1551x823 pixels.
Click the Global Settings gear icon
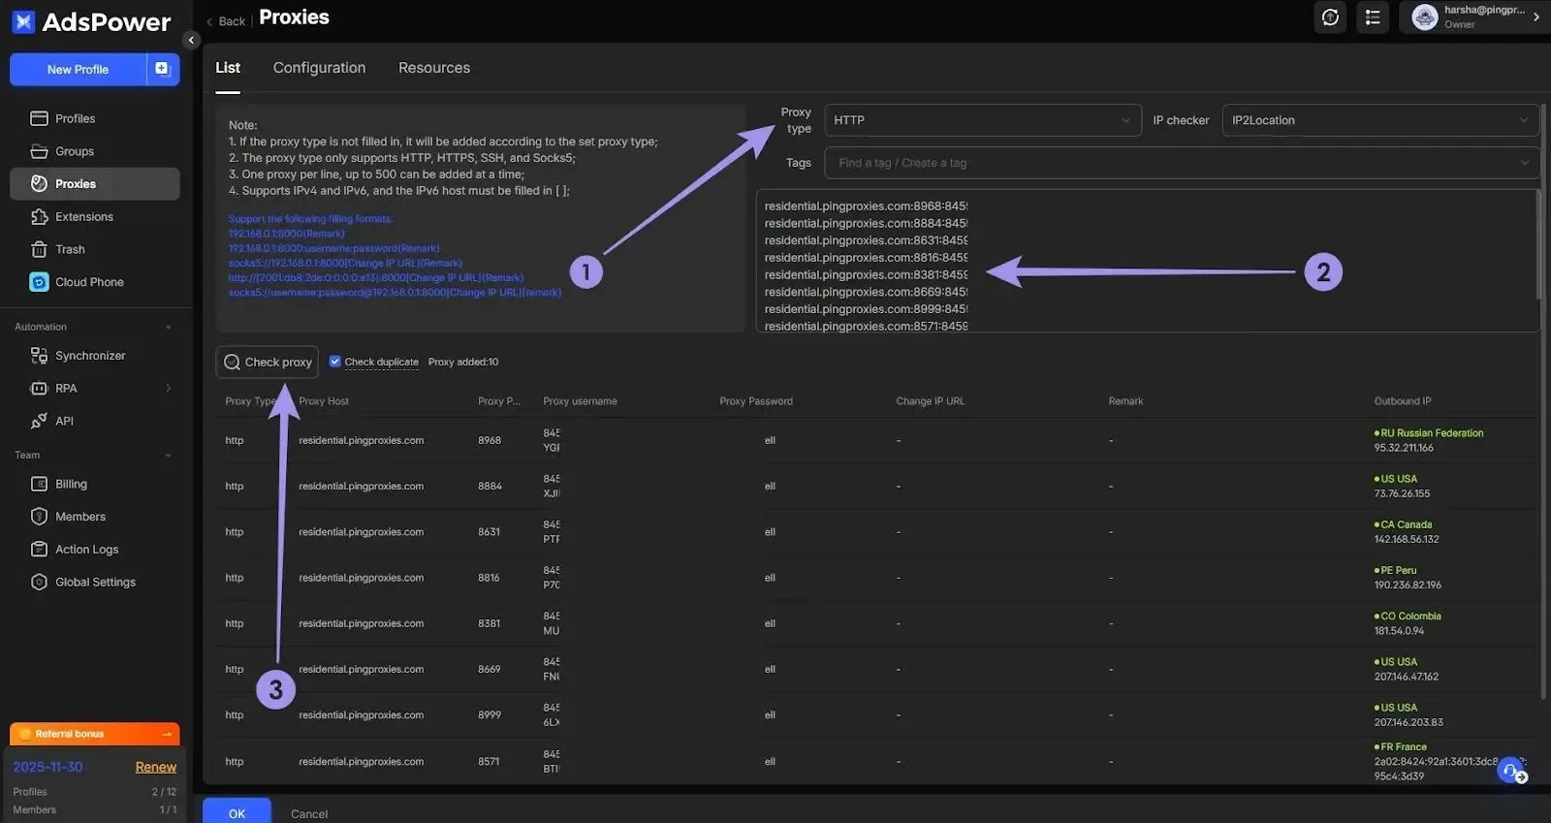[x=39, y=582]
